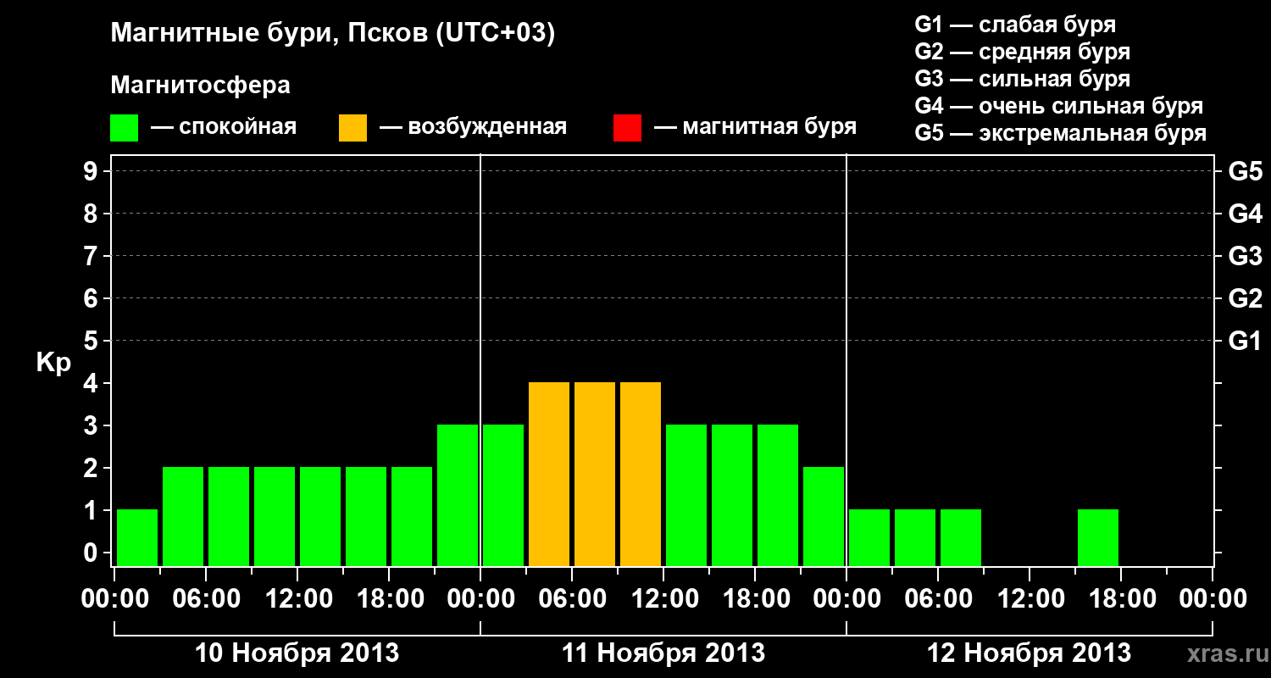Click the legend label '— спокойная'
1271x678 pixels.
click(224, 128)
